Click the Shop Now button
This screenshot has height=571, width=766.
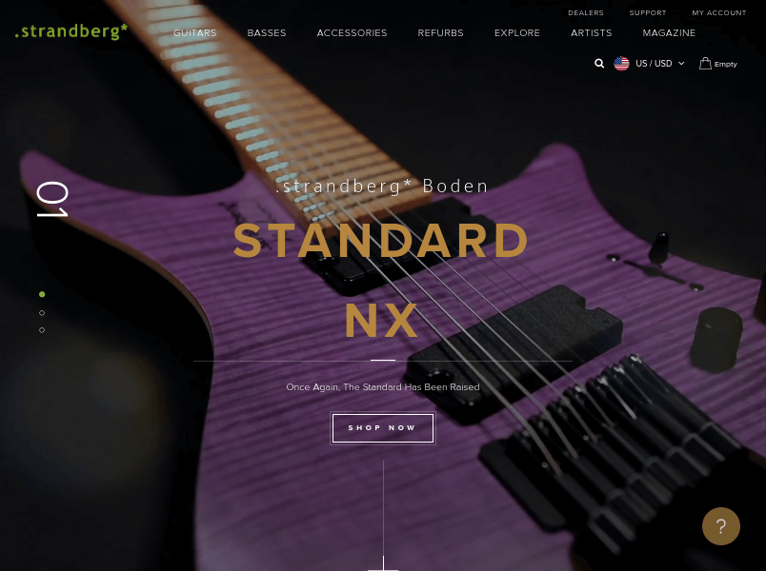click(382, 428)
